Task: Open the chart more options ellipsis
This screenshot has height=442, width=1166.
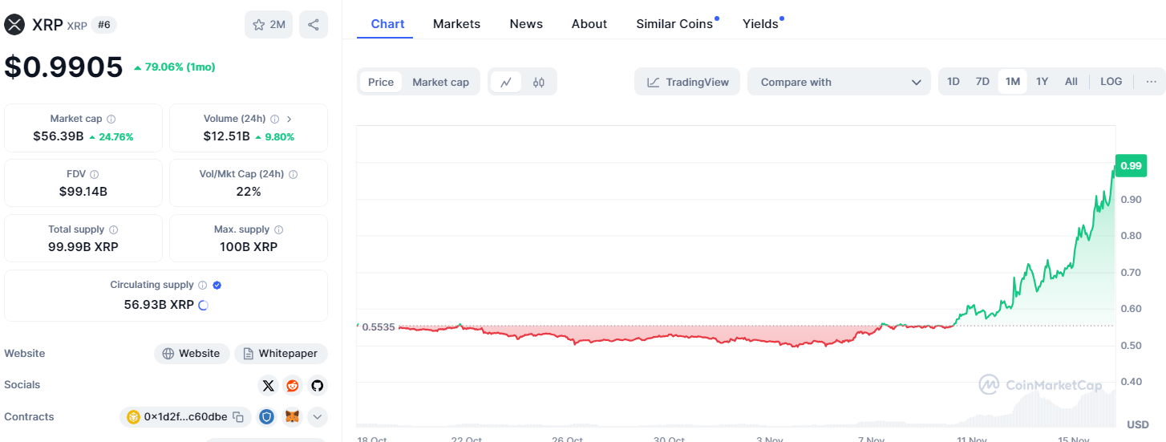Action: pos(1151,82)
